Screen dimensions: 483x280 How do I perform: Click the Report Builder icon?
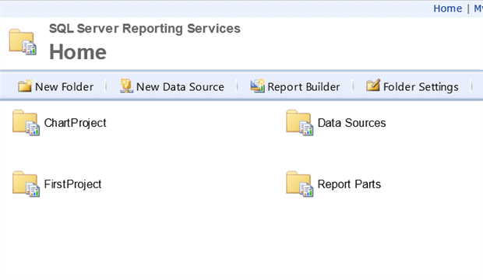[x=258, y=86]
